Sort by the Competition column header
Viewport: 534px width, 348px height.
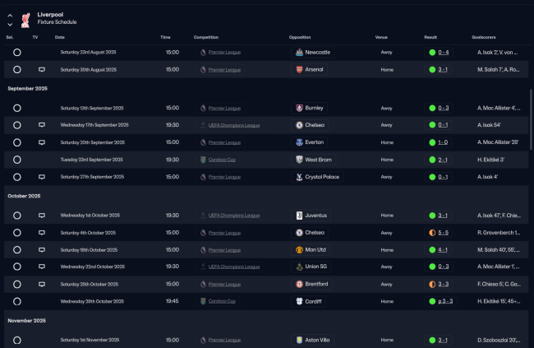coord(206,37)
